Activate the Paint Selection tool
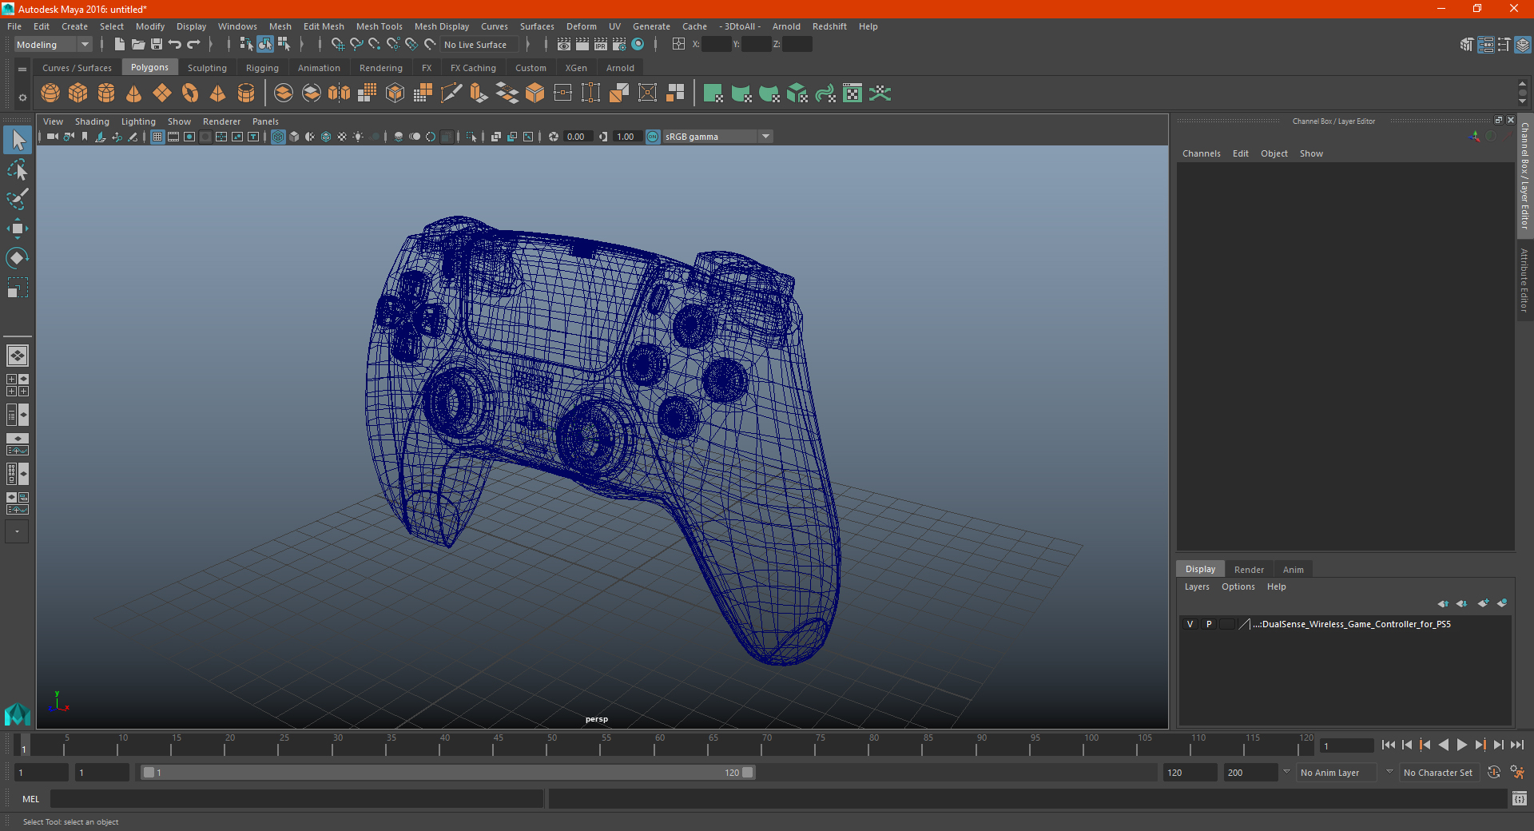Image resolution: width=1534 pixels, height=831 pixels. [18, 199]
